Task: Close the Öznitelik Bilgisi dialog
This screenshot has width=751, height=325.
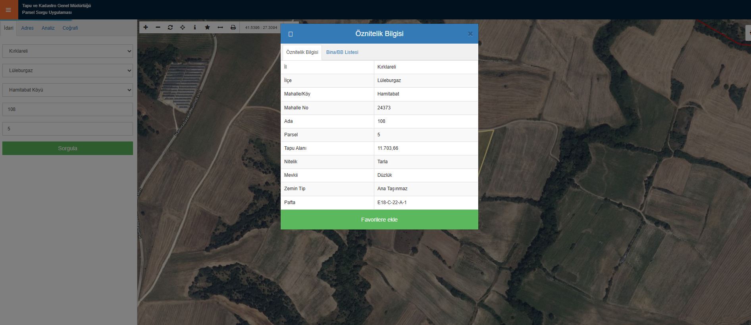Action: click(470, 34)
